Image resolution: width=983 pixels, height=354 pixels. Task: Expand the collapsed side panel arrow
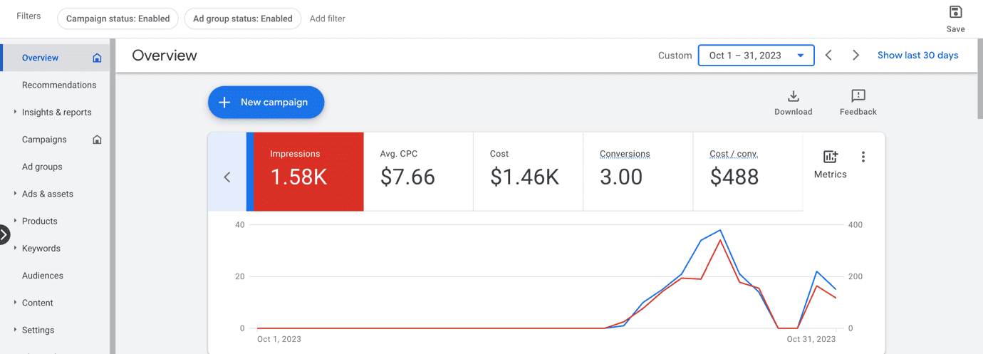coord(4,234)
